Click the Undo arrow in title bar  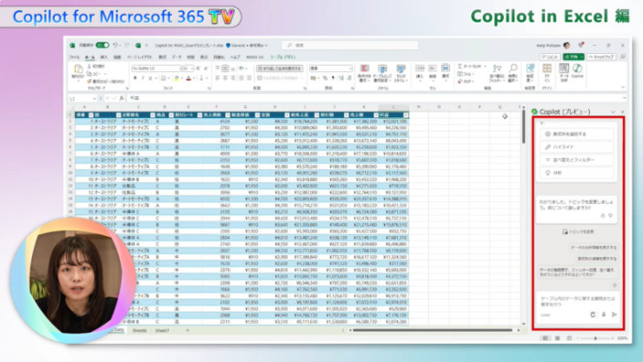(116, 45)
